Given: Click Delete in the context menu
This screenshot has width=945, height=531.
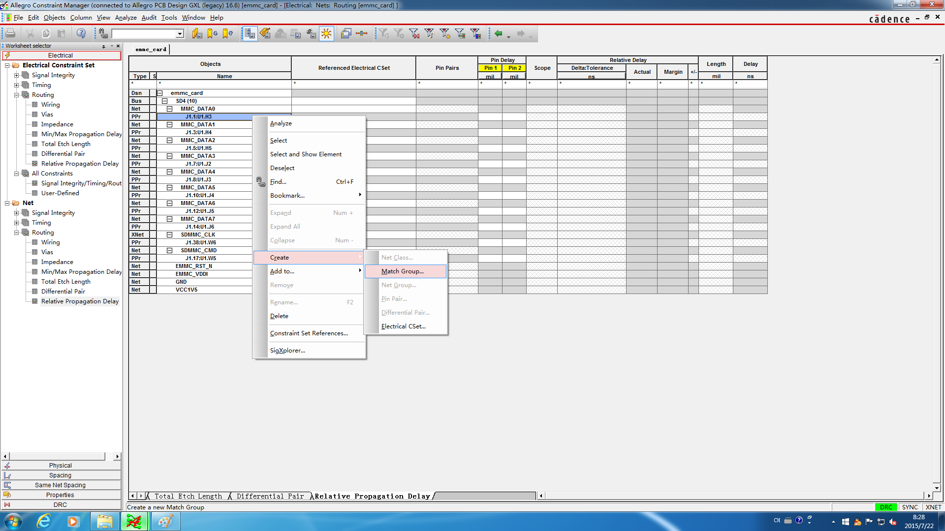Looking at the screenshot, I should click(x=309, y=316).
